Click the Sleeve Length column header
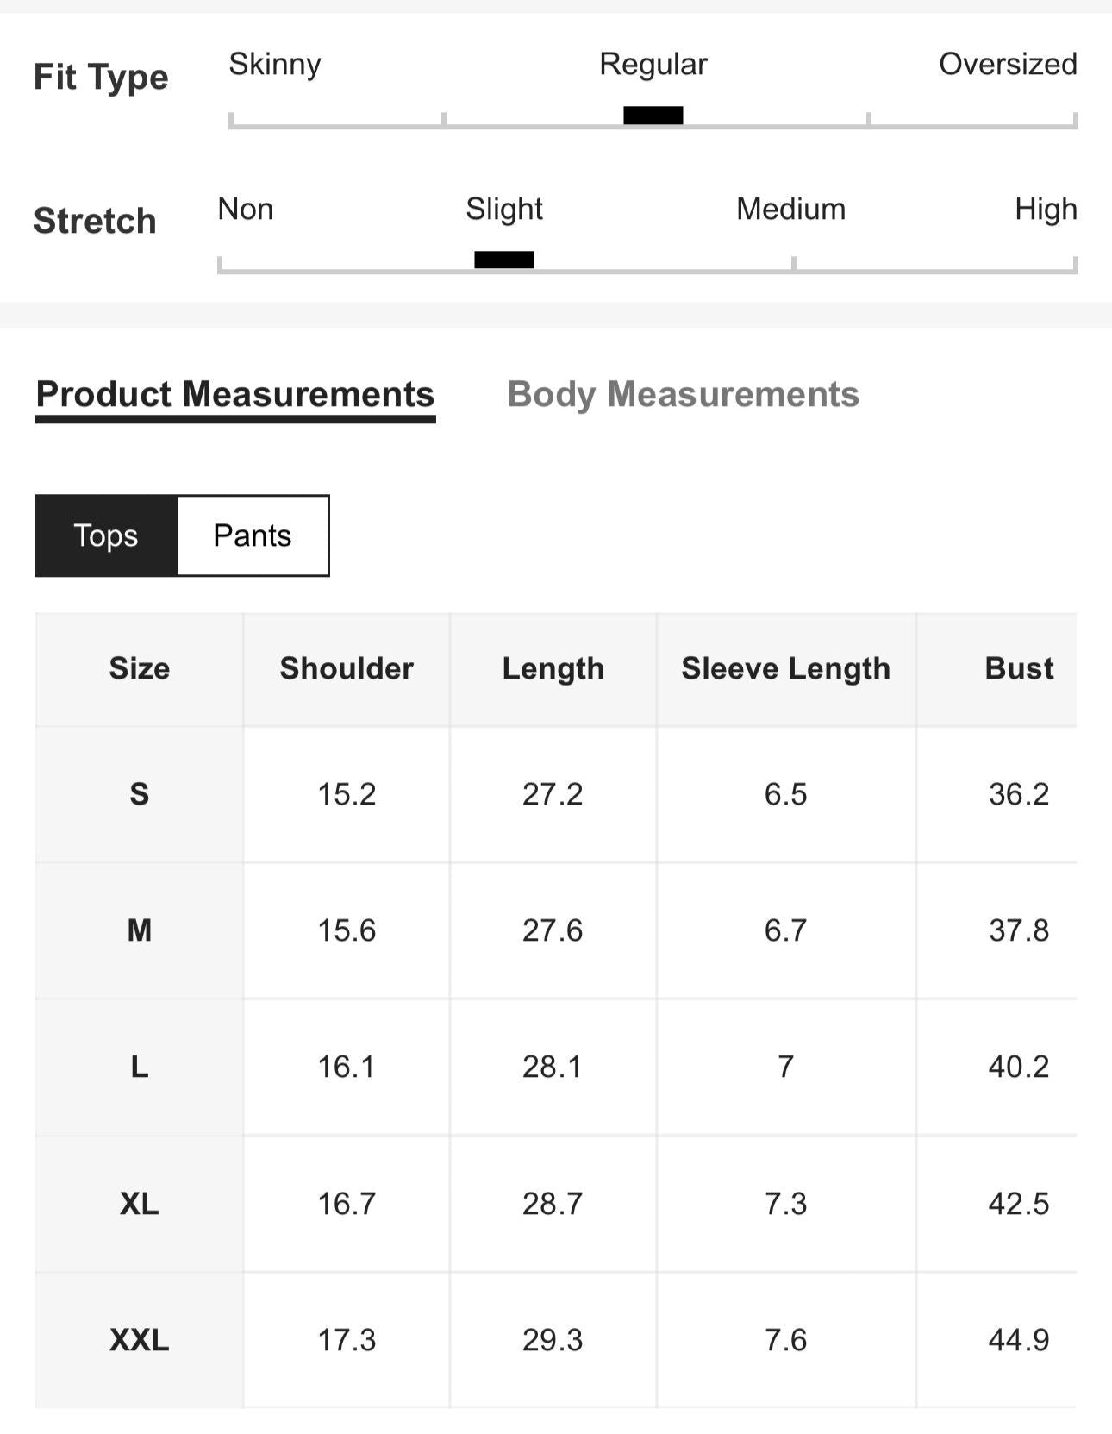The width and height of the screenshot is (1112, 1434). [x=786, y=669]
